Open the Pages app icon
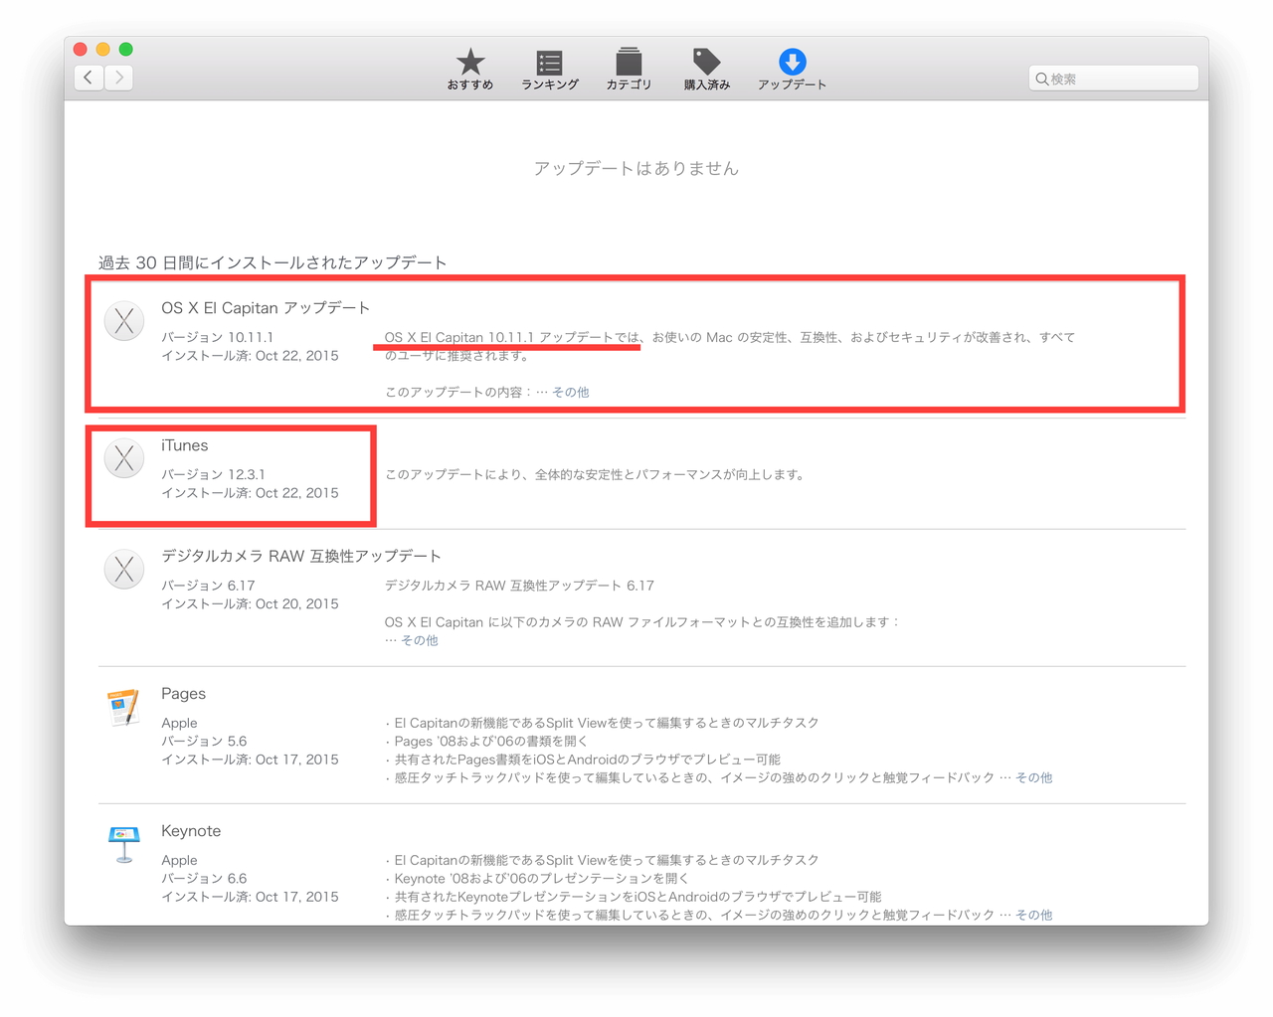 [124, 707]
